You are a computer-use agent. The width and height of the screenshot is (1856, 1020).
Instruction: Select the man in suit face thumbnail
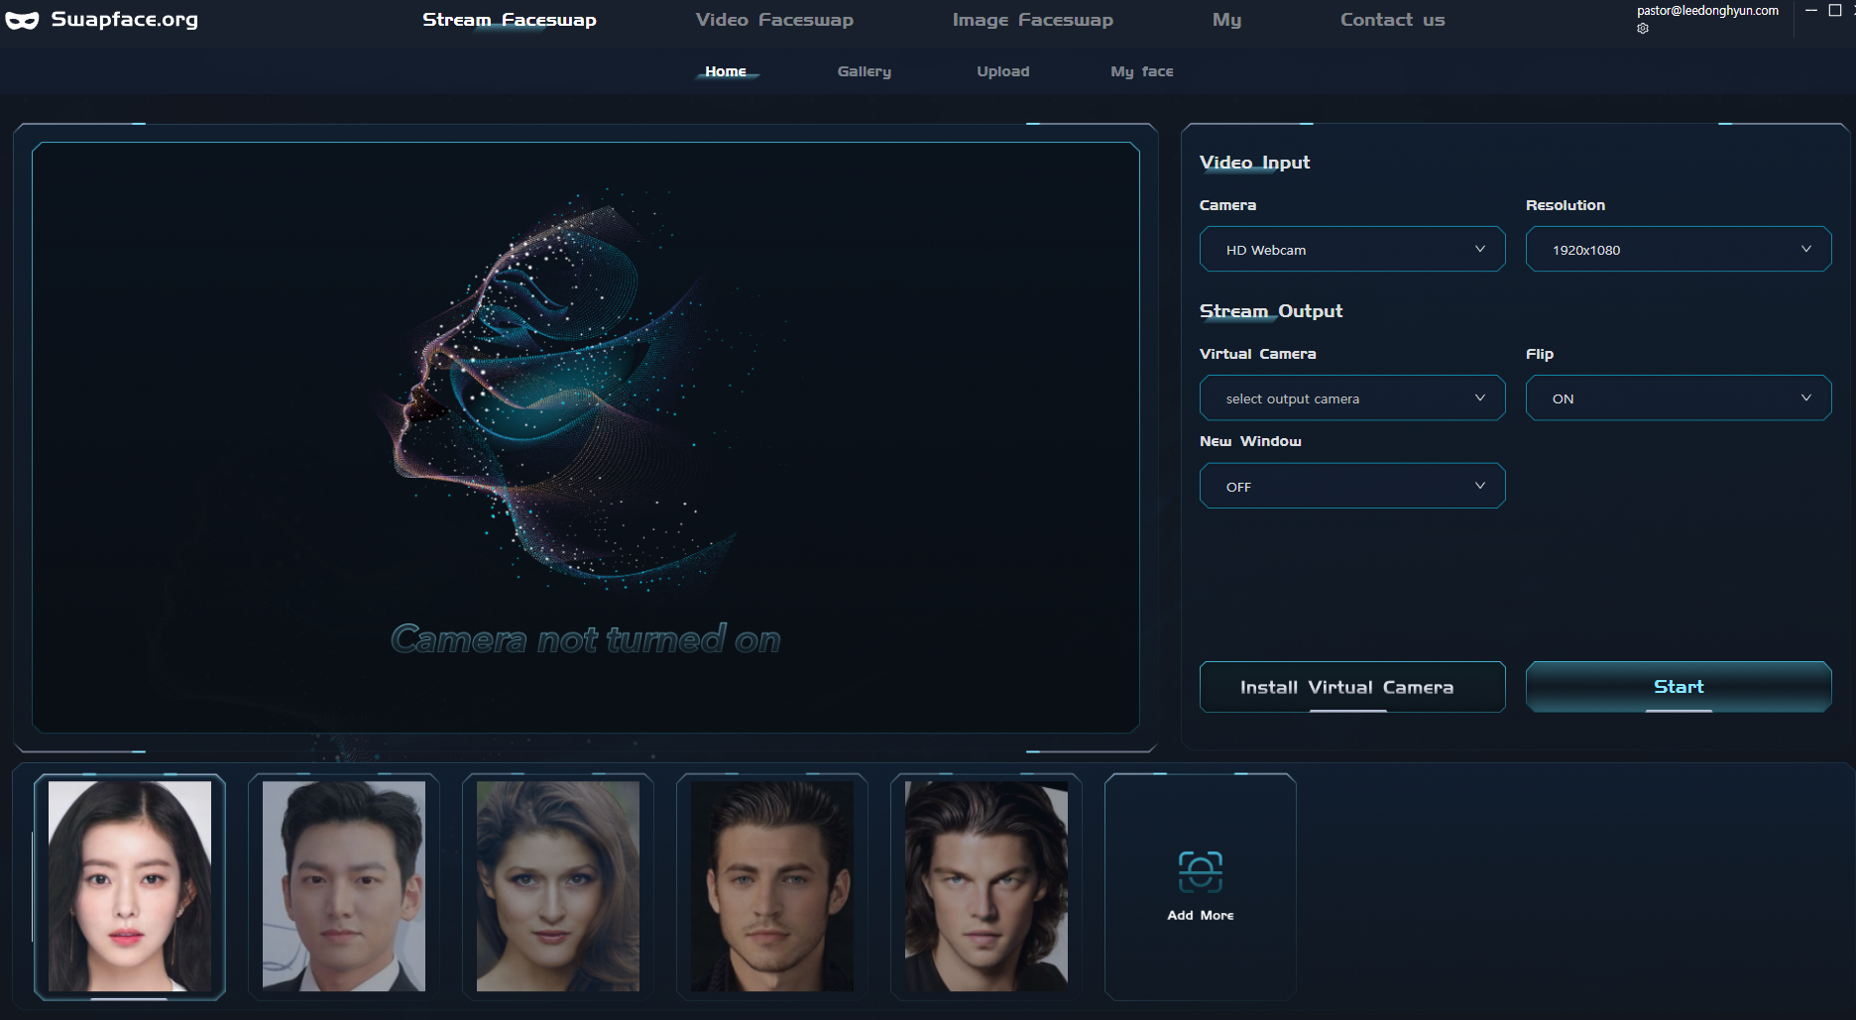click(x=344, y=886)
